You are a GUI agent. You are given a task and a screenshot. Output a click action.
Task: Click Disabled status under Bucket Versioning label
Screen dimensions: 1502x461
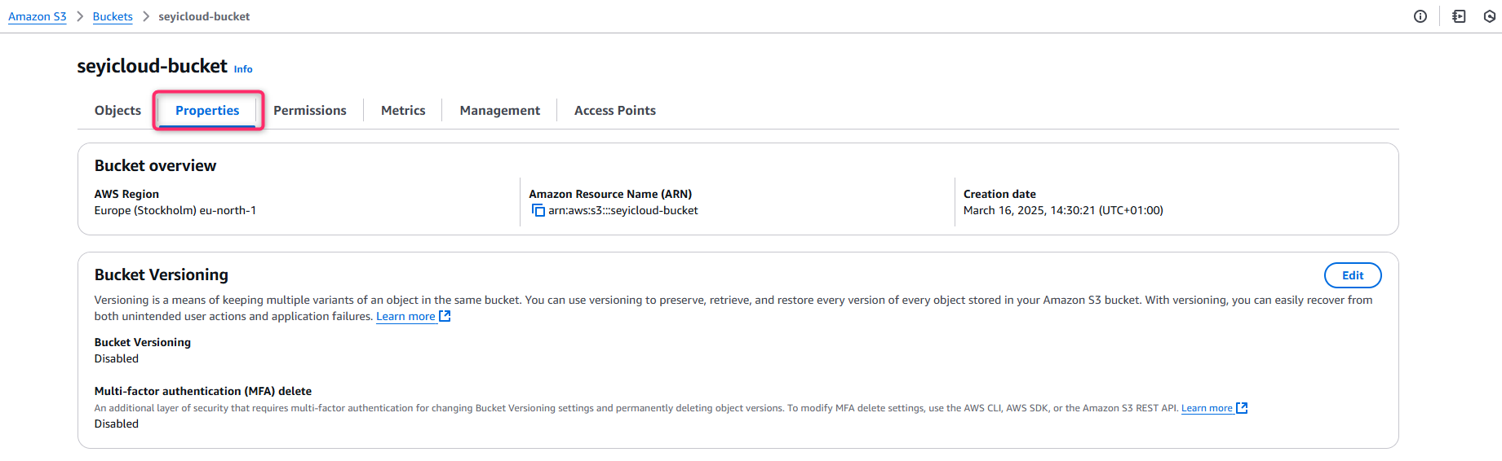[x=117, y=358]
